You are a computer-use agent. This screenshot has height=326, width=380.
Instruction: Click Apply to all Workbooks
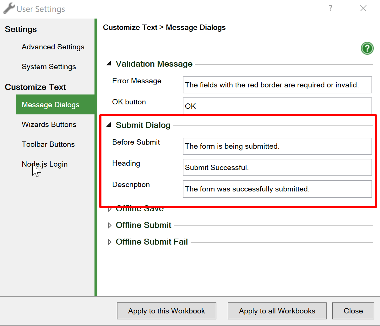coord(277,311)
